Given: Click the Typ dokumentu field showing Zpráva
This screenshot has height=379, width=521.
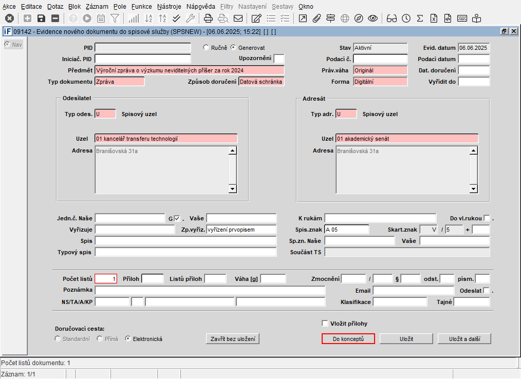Looking at the screenshot, I should [x=120, y=81].
